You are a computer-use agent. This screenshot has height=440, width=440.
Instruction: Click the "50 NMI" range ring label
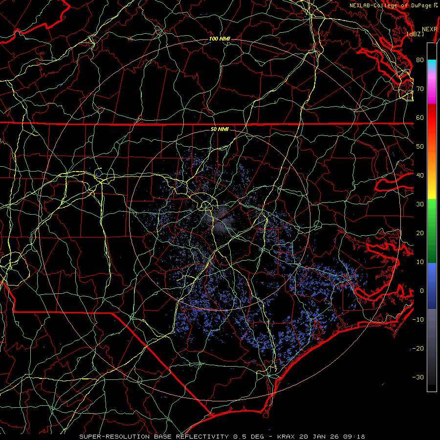click(x=220, y=130)
